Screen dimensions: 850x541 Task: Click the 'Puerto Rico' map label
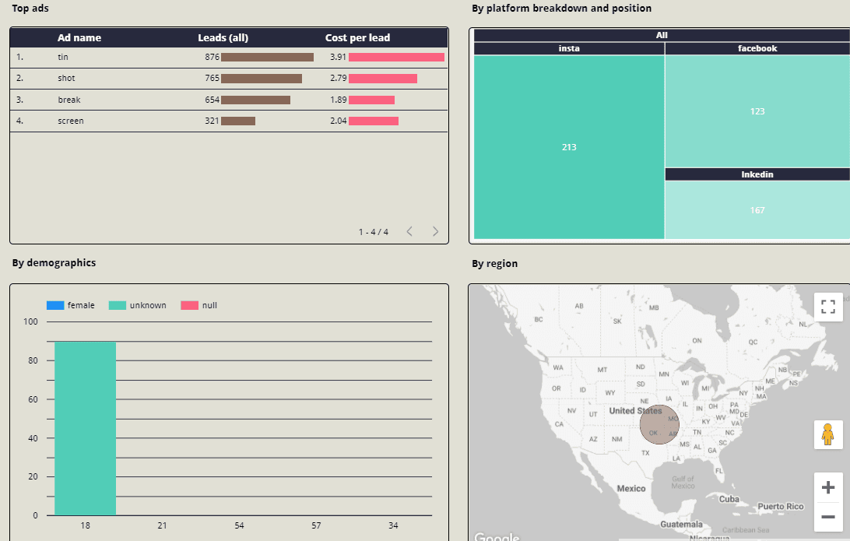pyautogui.click(x=781, y=506)
